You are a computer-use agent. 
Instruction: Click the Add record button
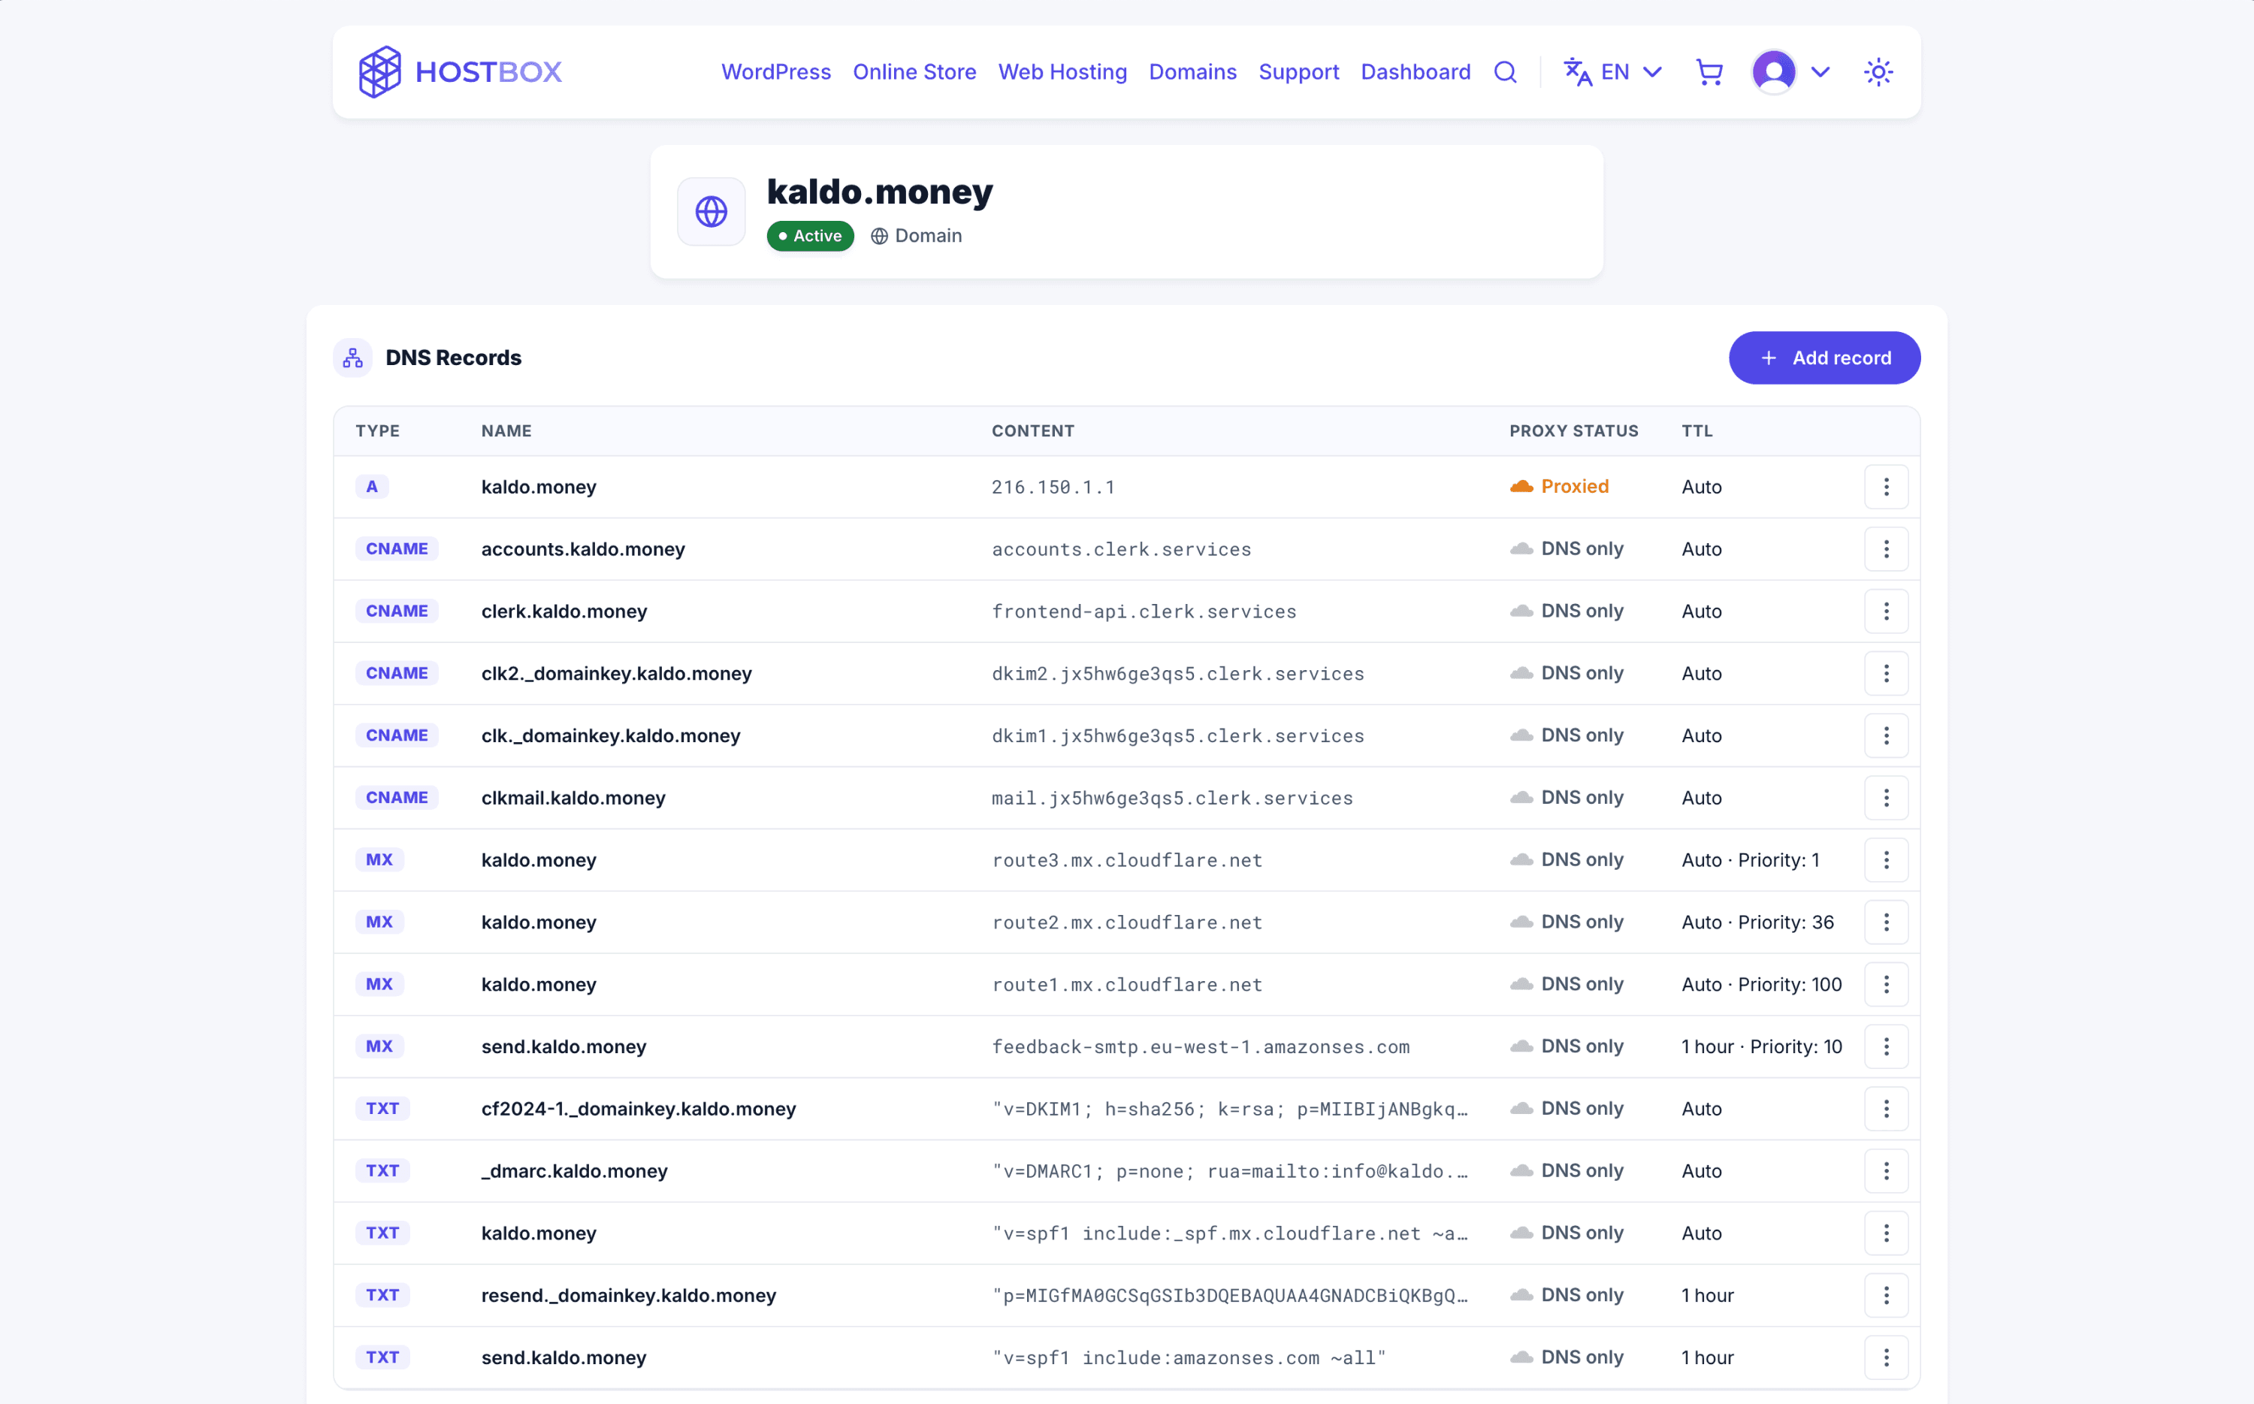1824,358
